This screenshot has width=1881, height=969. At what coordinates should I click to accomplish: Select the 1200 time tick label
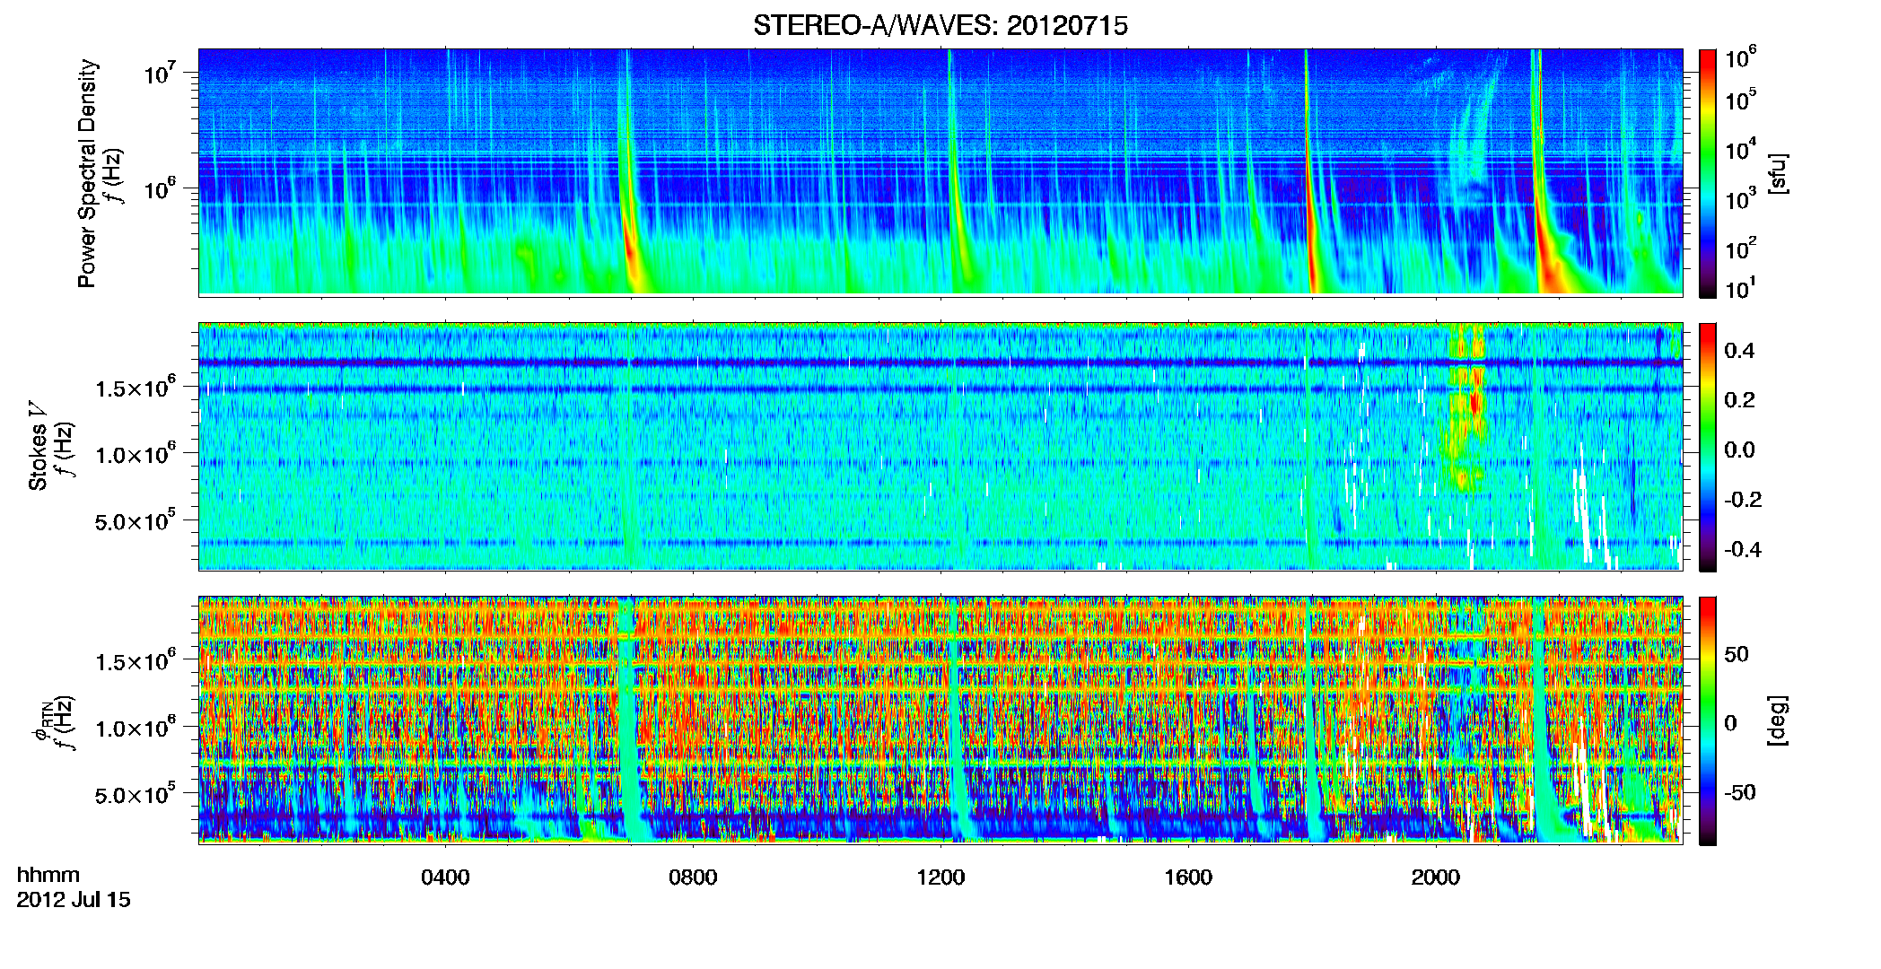coord(940,877)
